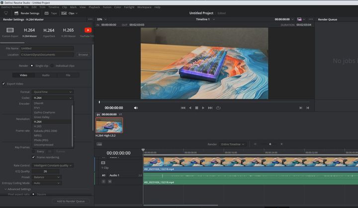The height and width of the screenshot is (208, 358).
Task: Solo the Audio 1 track
Action: click(x=103, y=182)
